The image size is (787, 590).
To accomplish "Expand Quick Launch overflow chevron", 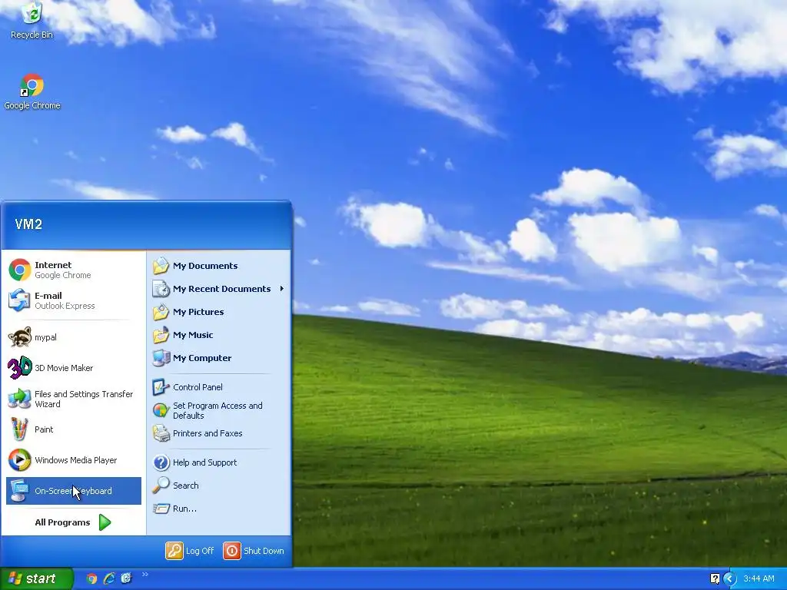I will tap(145, 575).
